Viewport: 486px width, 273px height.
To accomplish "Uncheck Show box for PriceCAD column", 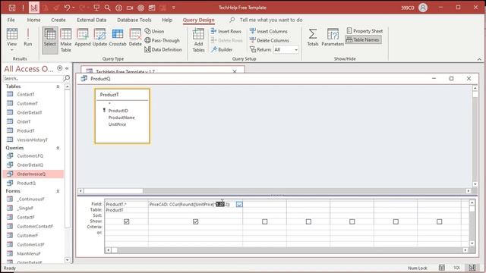I will coord(196,221).
